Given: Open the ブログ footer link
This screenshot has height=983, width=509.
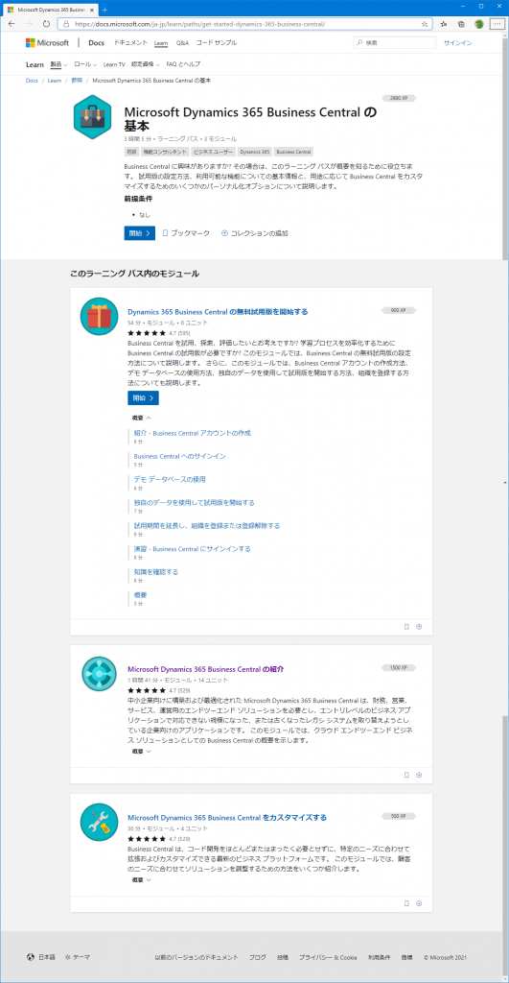Looking at the screenshot, I should pyautogui.click(x=257, y=957).
